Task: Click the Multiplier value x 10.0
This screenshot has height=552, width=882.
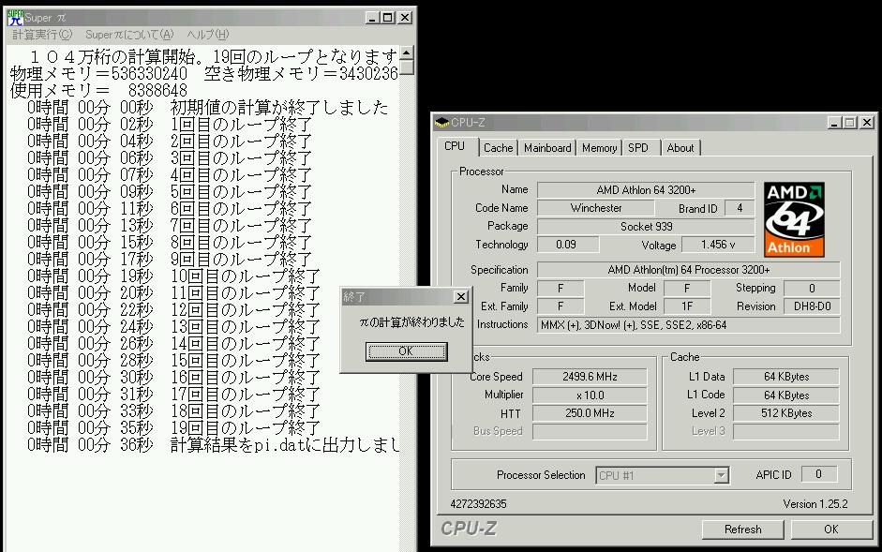Action: coord(590,395)
